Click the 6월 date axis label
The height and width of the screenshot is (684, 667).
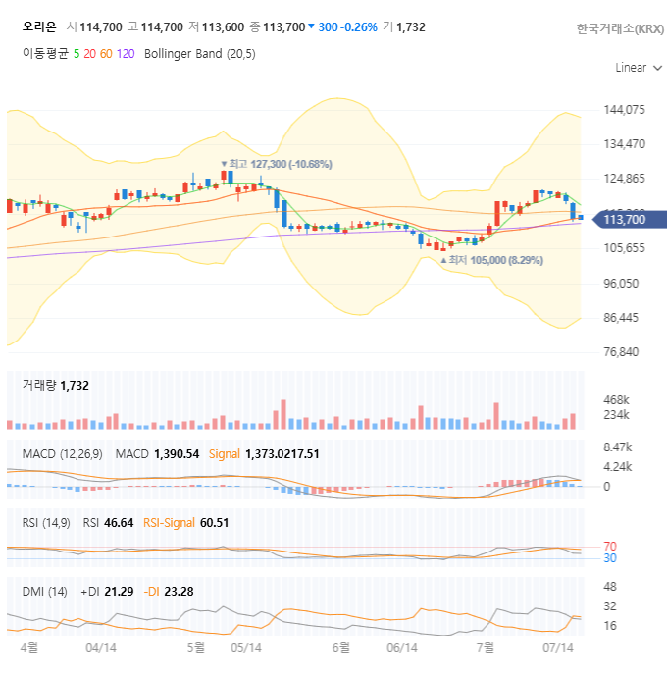[341, 647]
